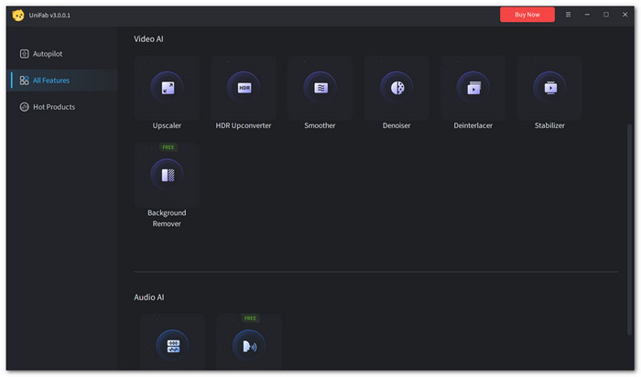The width and height of the screenshot is (641, 377).
Task: Open the first Audio AI tool icon
Action: [172, 346]
